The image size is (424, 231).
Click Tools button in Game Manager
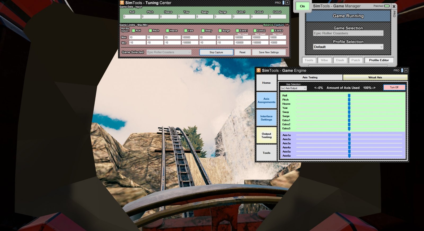click(309, 60)
